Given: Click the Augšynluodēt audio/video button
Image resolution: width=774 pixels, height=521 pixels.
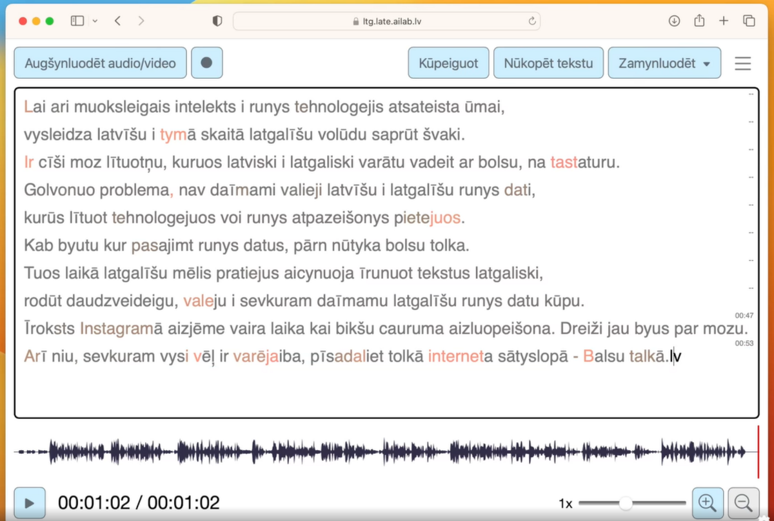Looking at the screenshot, I should click(x=100, y=63).
